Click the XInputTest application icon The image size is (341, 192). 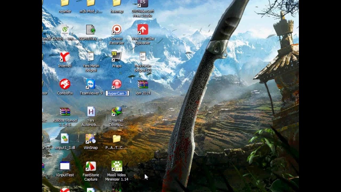(65, 166)
